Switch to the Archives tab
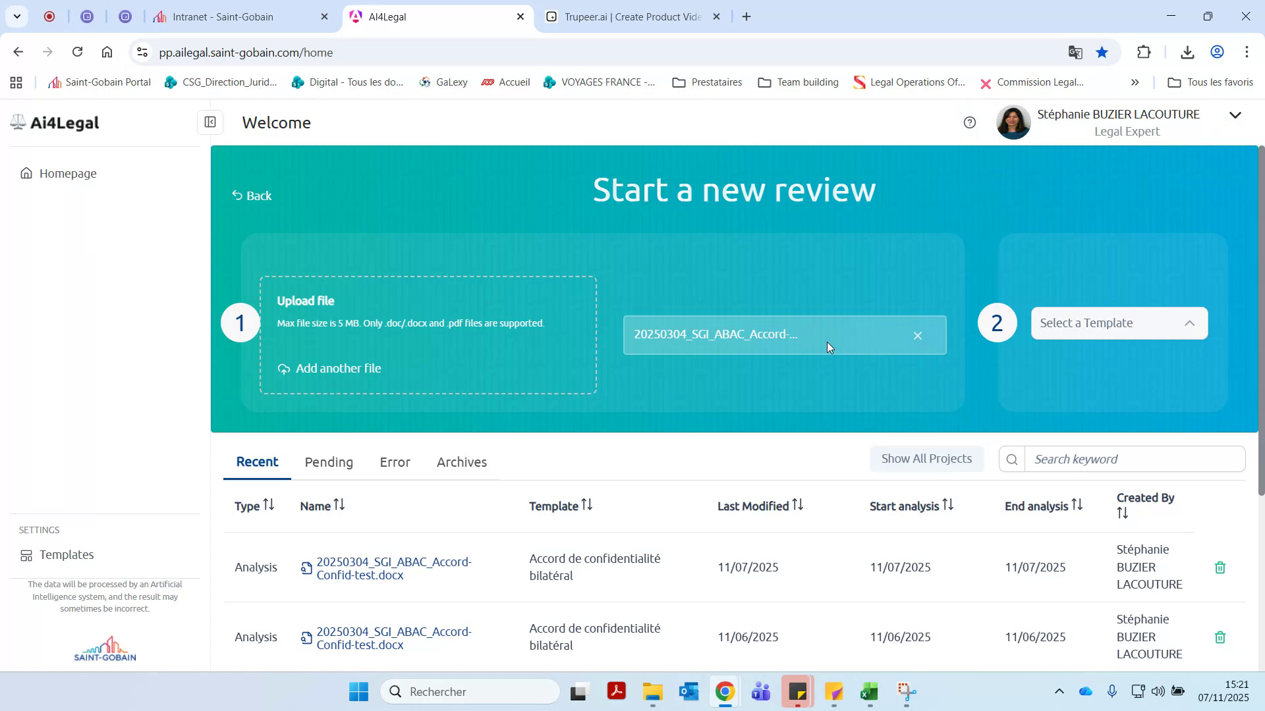The height and width of the screenshot is (711, 1265). point(461,462)
